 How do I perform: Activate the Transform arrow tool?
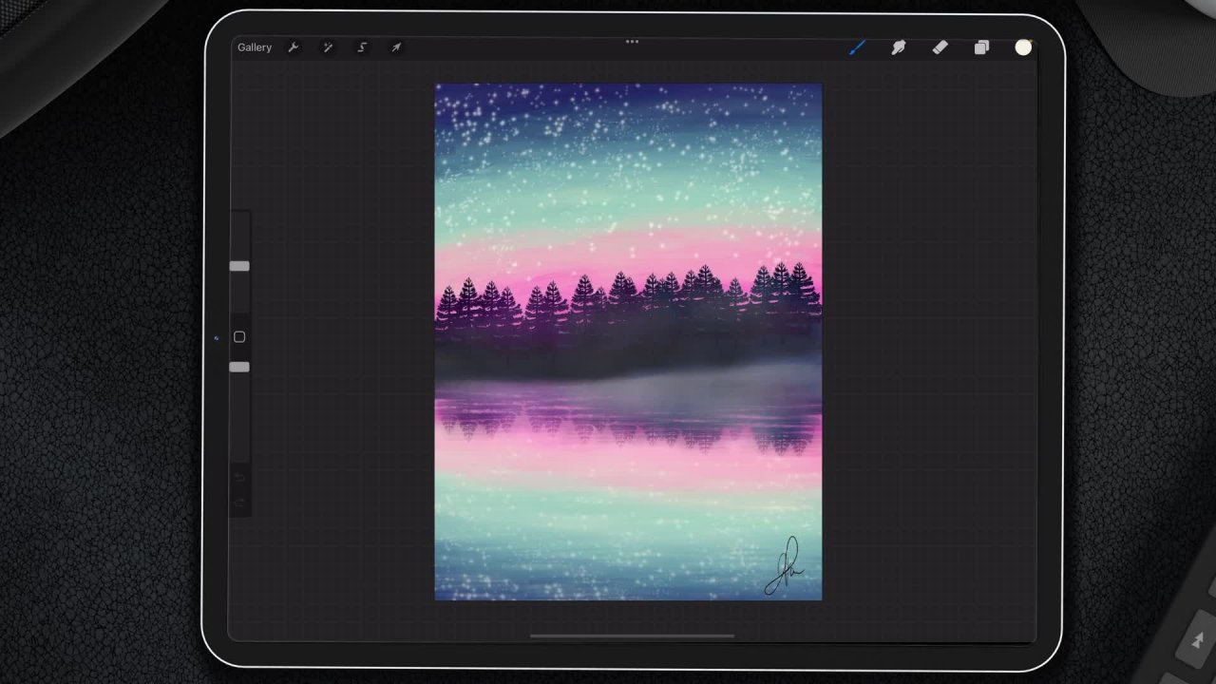coord(396,47)
